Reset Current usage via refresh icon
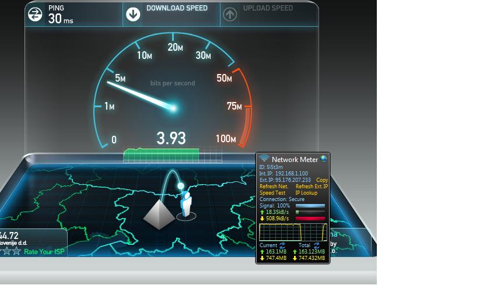Image resolution: width=490 pixels, height=306 pixels. point(282,245)
